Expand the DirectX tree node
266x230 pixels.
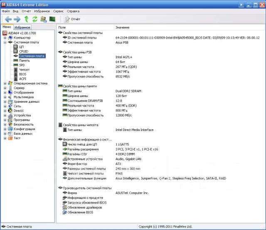pos(5,111)
